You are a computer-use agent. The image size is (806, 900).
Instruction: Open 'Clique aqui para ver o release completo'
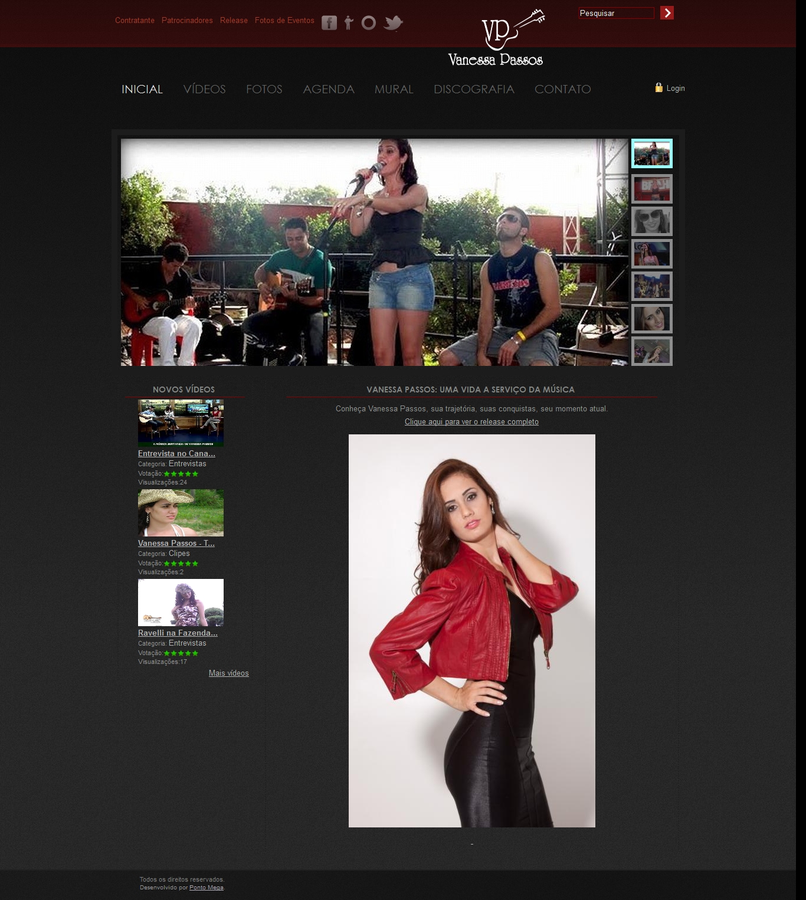click(x=471, y=422)
